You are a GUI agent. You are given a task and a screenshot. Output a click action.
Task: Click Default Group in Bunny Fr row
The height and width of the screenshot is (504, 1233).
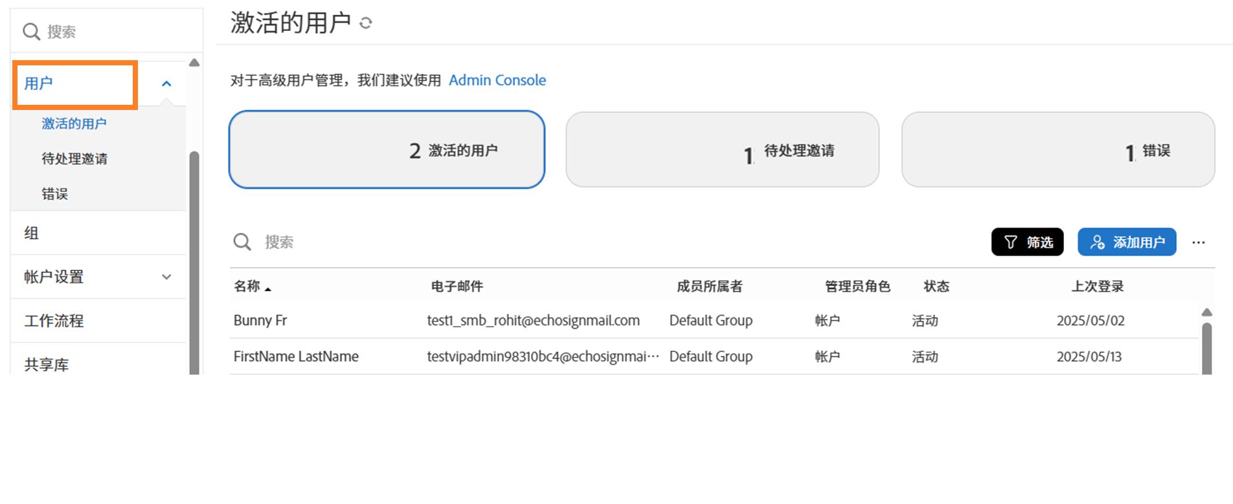(711, 320)
